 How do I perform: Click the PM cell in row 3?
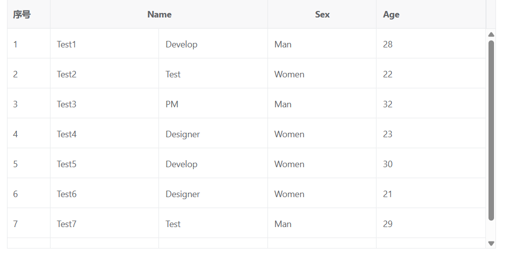tap(172, 104)
